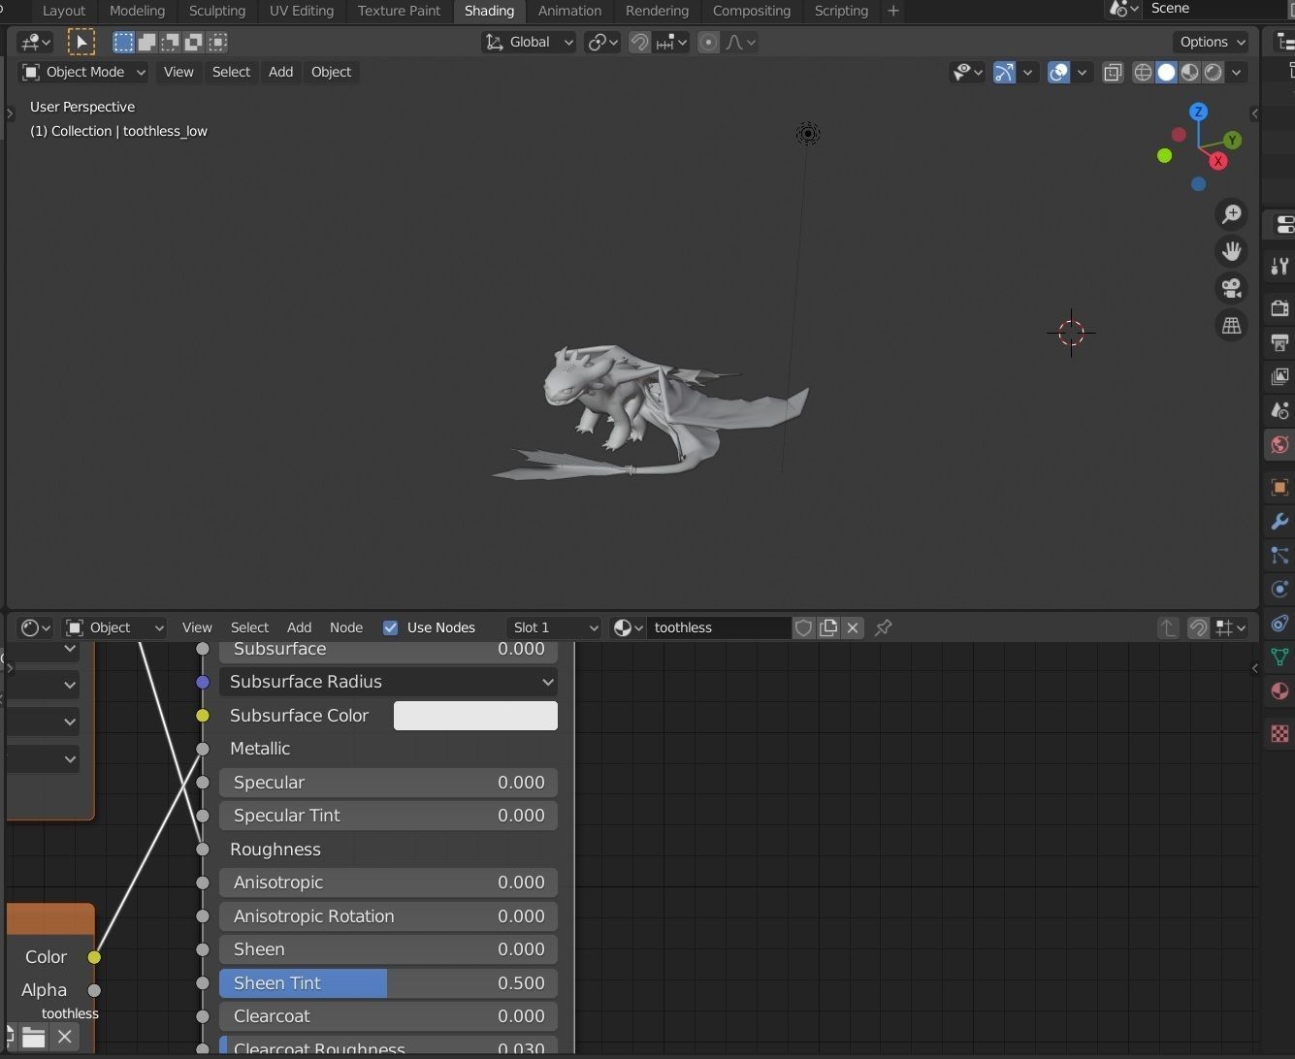
Task: Toggle node editor snap magnet icon
Action: coord(1198,627)
